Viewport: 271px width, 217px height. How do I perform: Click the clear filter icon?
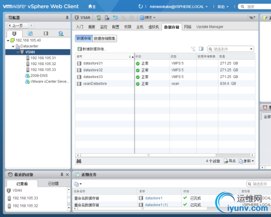click(193, 49)
